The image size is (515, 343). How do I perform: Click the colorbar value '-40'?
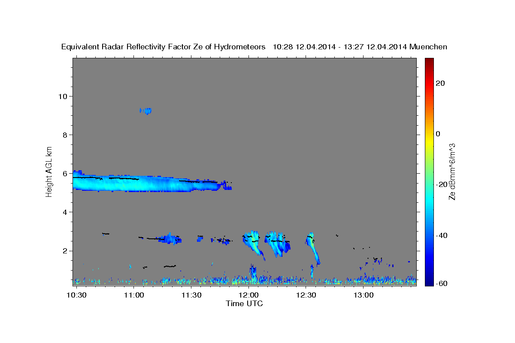[x=441, y=235]
